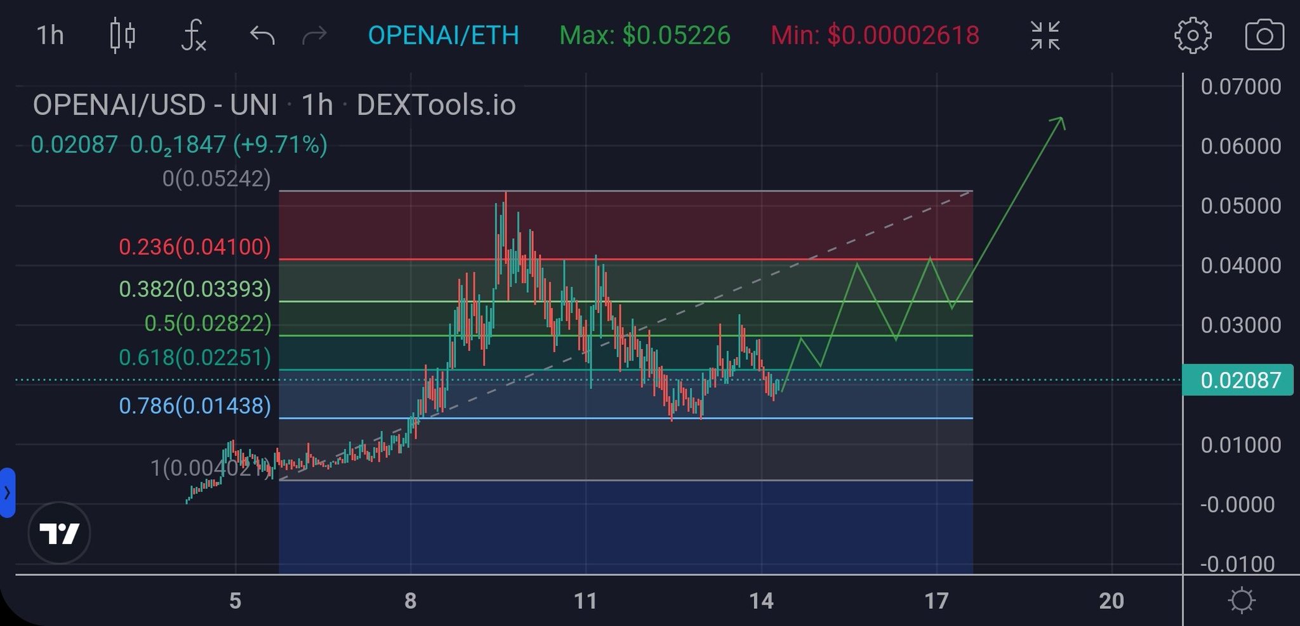Click date 8 on time axis
The image size is (1300, 626).
(411, 601)
